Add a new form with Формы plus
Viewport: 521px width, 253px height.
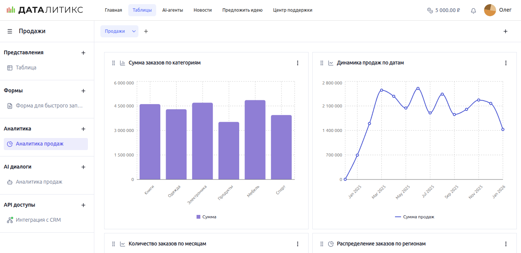83,91
